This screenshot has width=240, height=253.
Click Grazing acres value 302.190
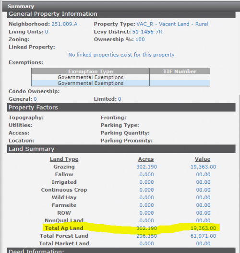(146, 167)
